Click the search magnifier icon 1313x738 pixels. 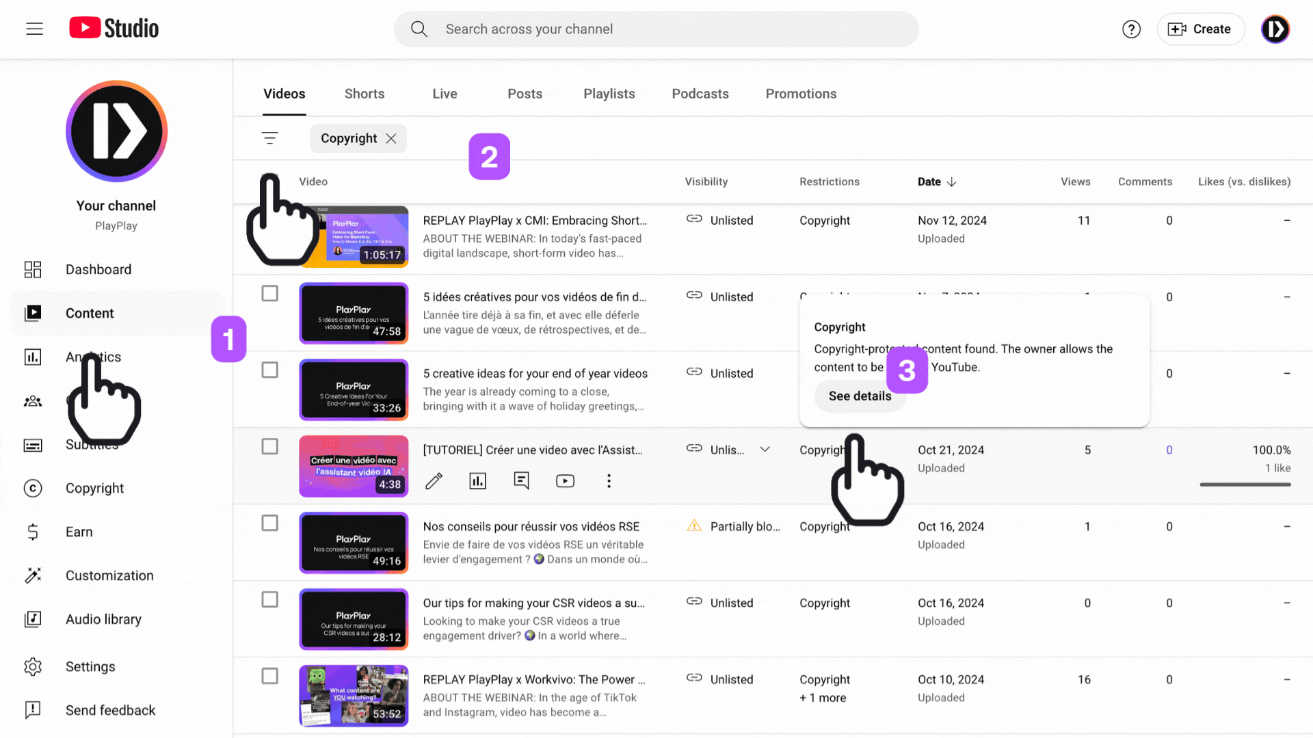click(419, 29)
